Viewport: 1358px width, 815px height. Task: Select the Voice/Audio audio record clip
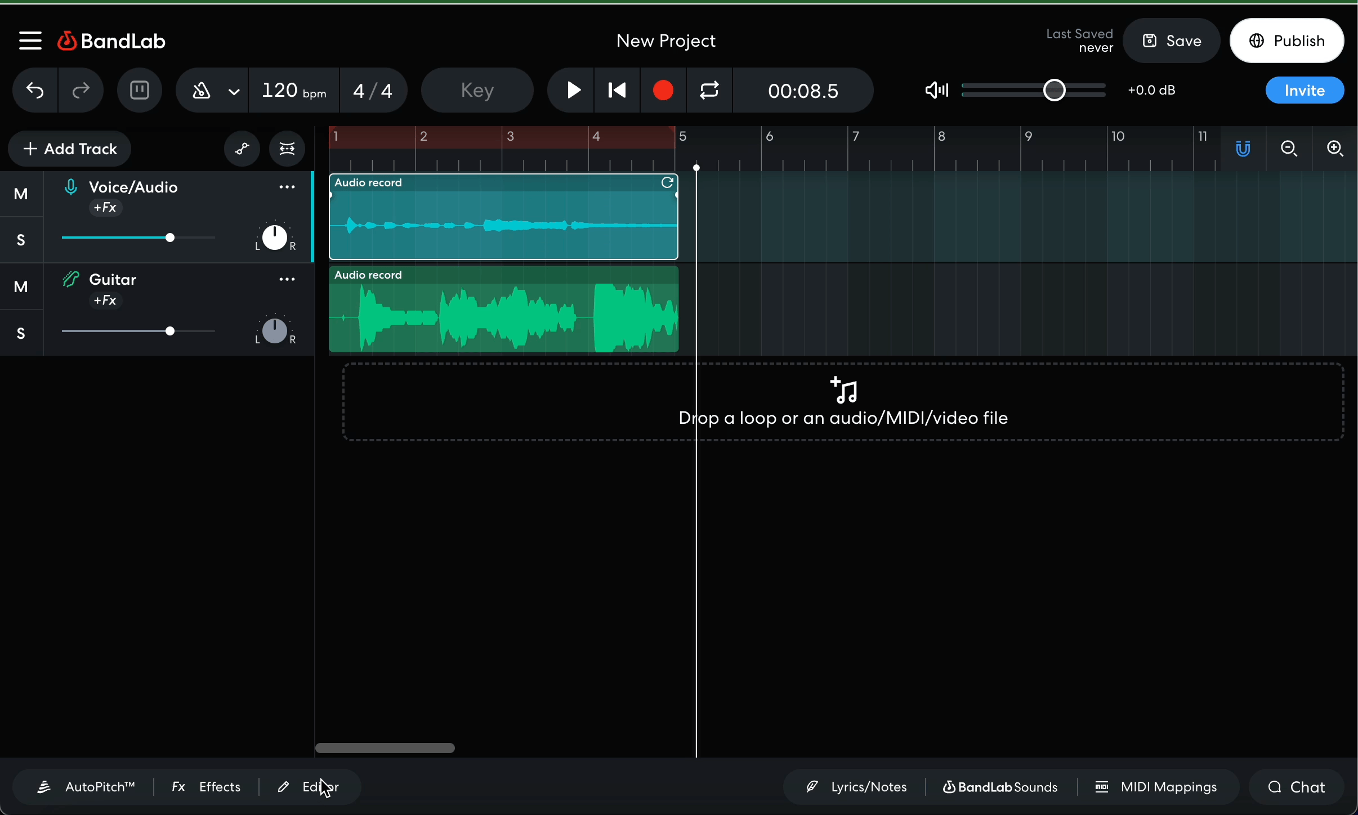pyautogui.click(x=503, y=217)
